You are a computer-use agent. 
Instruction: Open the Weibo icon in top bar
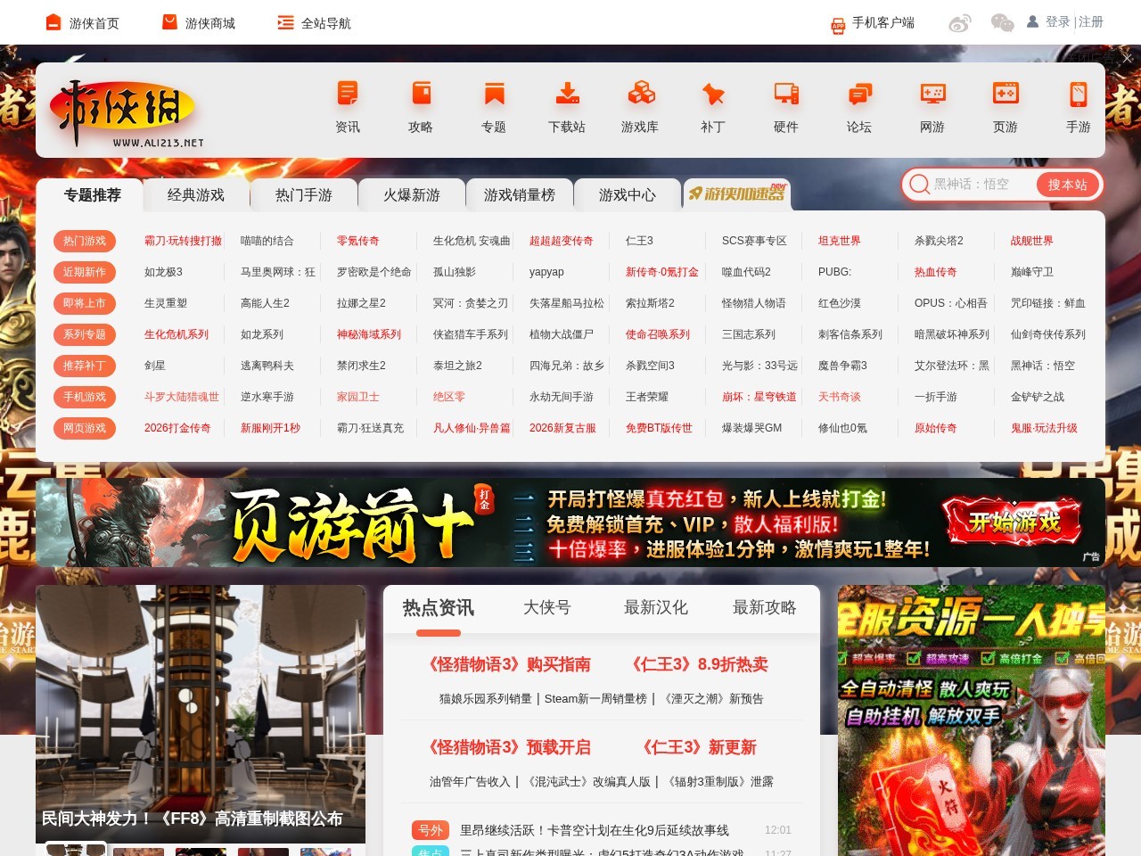pos(961,23)
